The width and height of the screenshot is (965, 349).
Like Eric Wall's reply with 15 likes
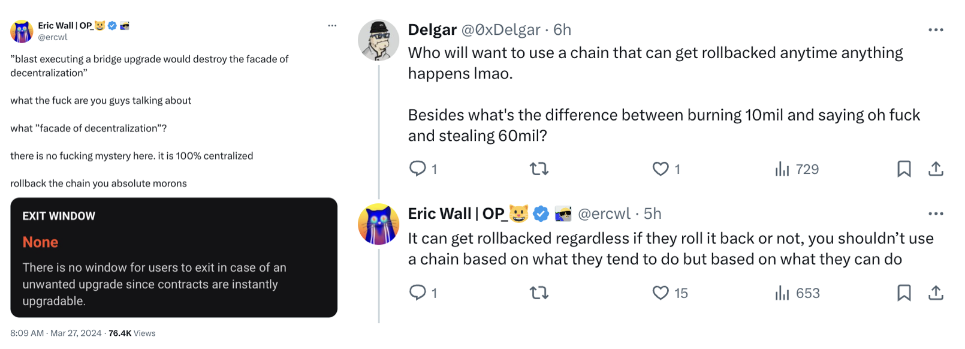pos(661,293)
